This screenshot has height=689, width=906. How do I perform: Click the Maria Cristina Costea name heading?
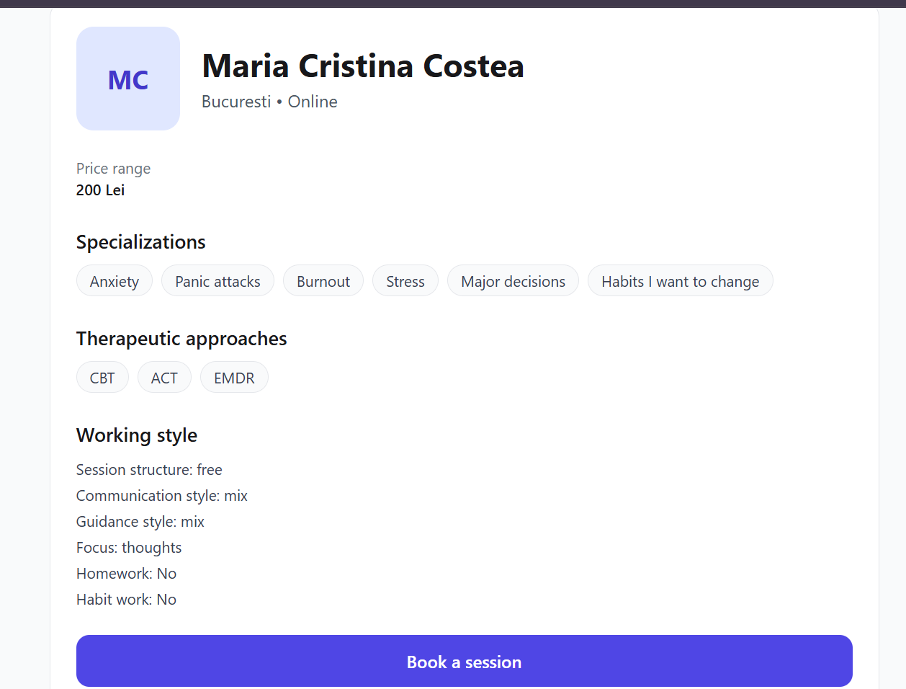click(363, 66)
